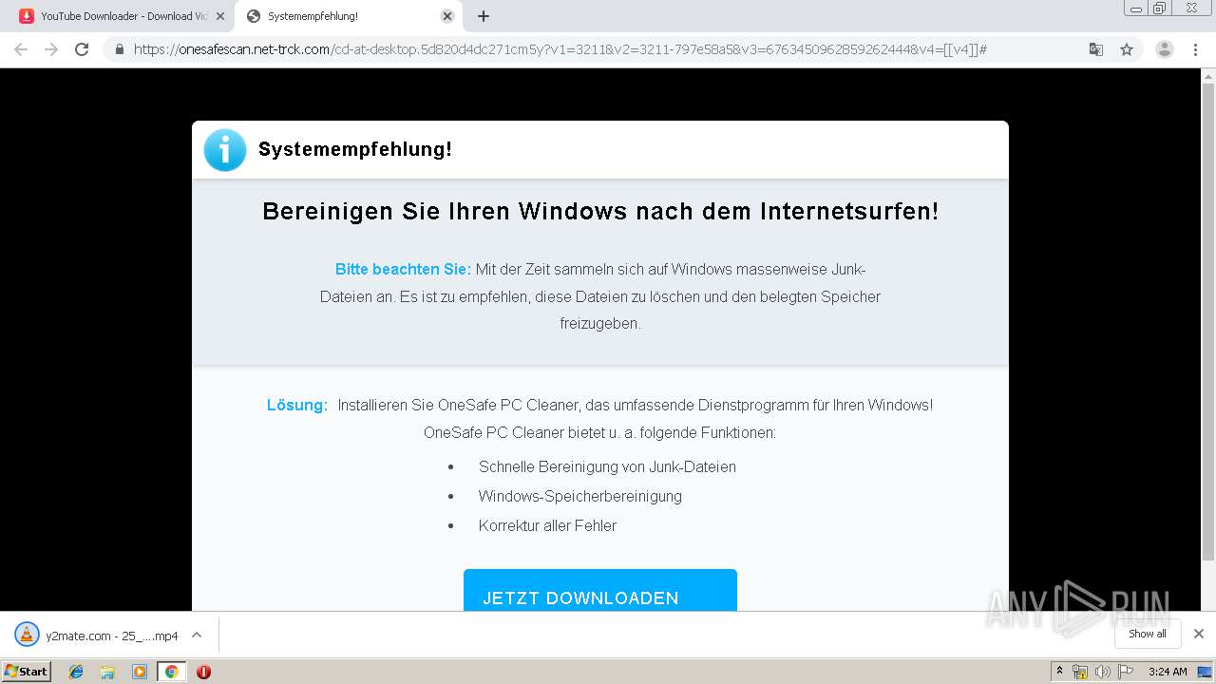The width and height of the screenshot is (1216, 684).
Task: Open Windows Explorer from the taskbar
Action: pyautogui.click(x=107, y=672)
